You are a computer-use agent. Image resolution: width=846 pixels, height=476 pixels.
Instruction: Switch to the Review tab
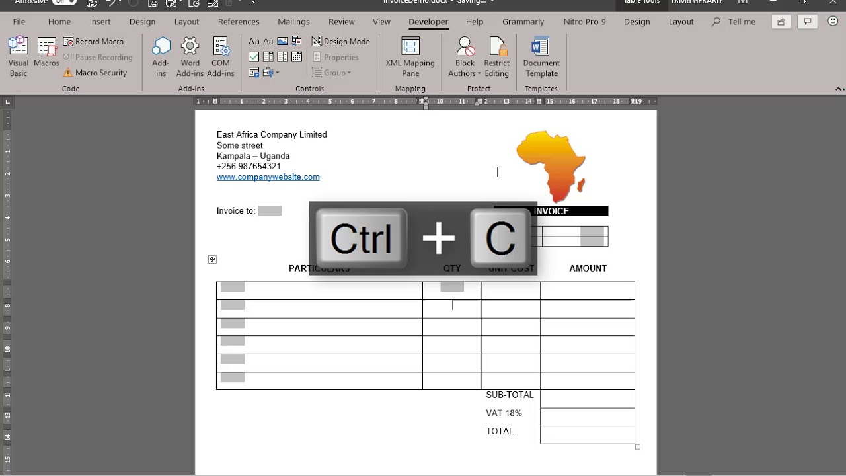click(341, 22)
